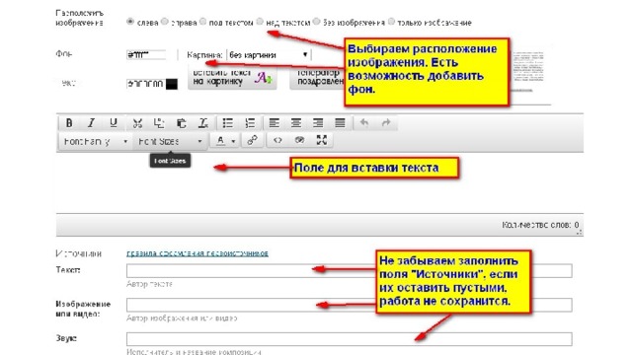
Task: Undo the last edit
Action: tap(364, 123)
